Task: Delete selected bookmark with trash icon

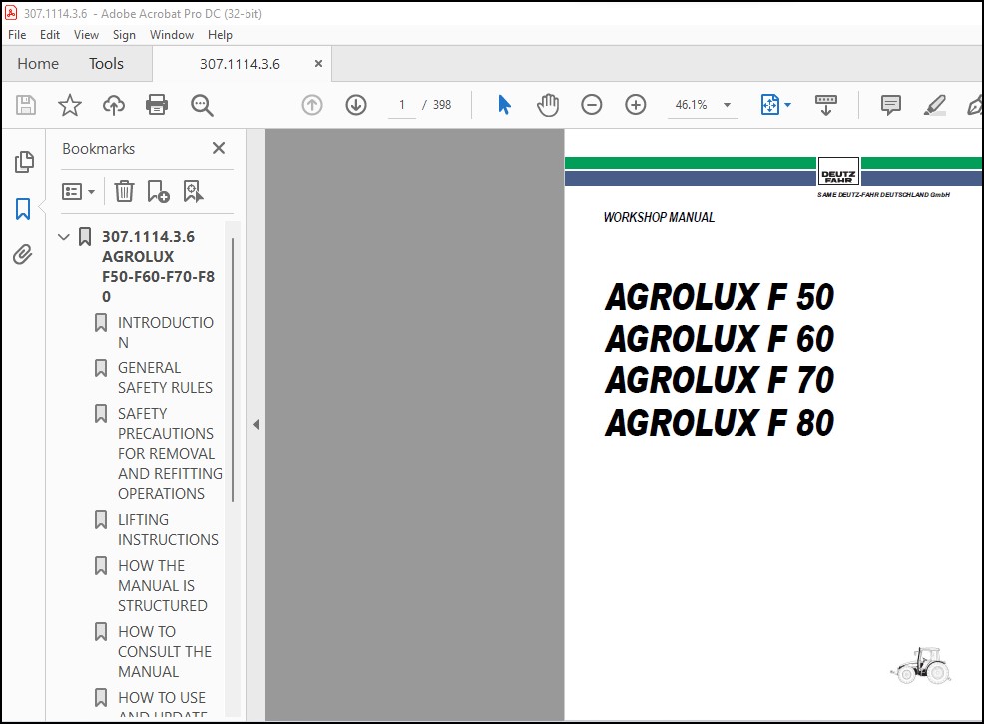Action: coord(124,191)
